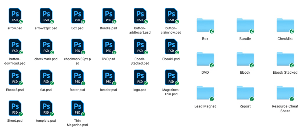Viewport: 303px width, 132px height.
Task: Click the Box.psd Photoshop file icon
Action: coord(77,16)
